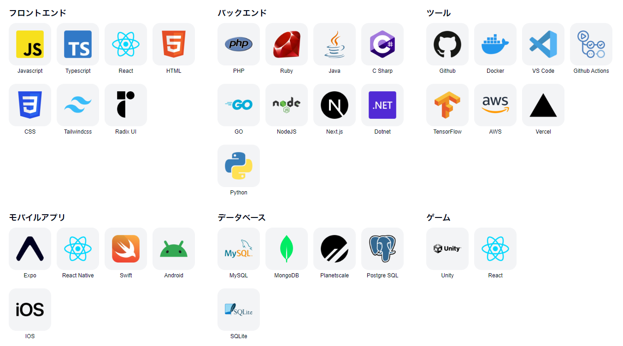Viewport: 623px width, 346px height.
Task: Click the React icon under ゲーム
Action: pos(495,249)
